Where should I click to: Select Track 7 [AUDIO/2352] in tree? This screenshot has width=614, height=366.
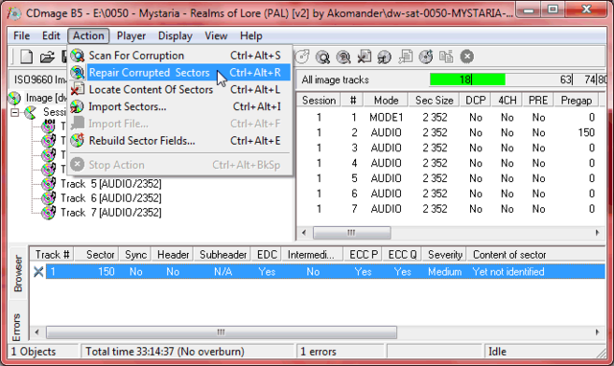click(111, 213)
